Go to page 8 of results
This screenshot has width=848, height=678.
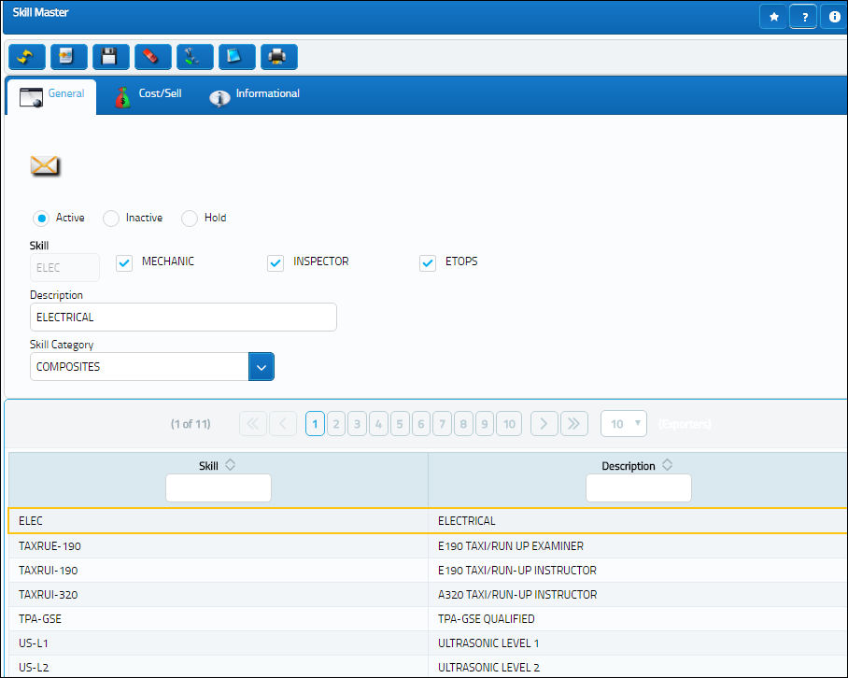[x=463, y=424]
